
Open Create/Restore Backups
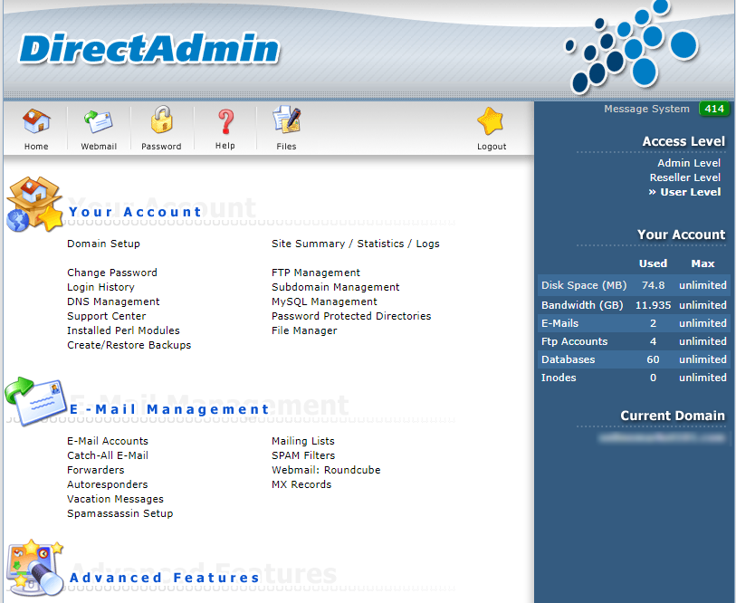129,346
